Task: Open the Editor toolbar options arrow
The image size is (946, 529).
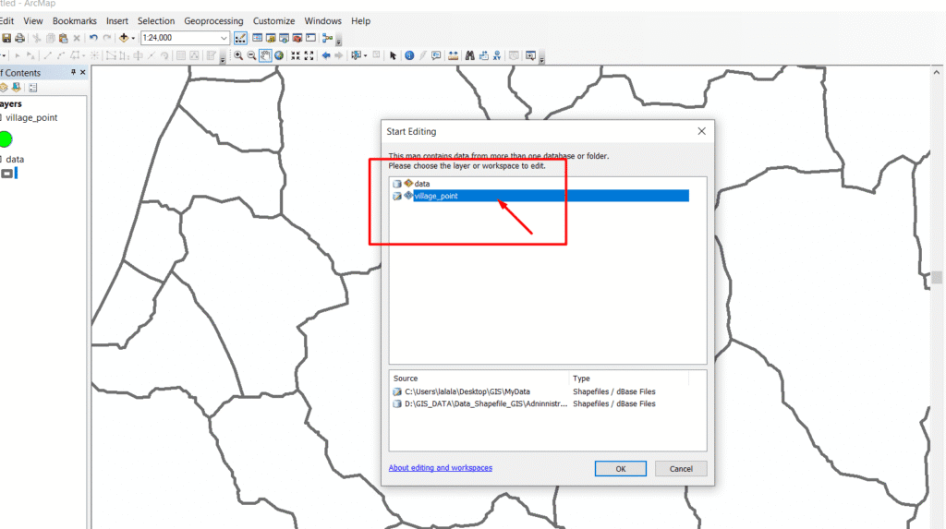Action: click(223, 58)
